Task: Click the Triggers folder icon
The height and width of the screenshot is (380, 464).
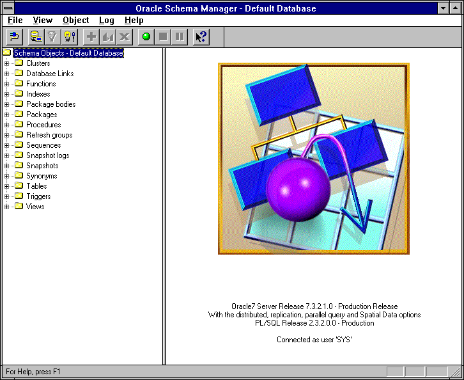Action: (x=19, y=196)
